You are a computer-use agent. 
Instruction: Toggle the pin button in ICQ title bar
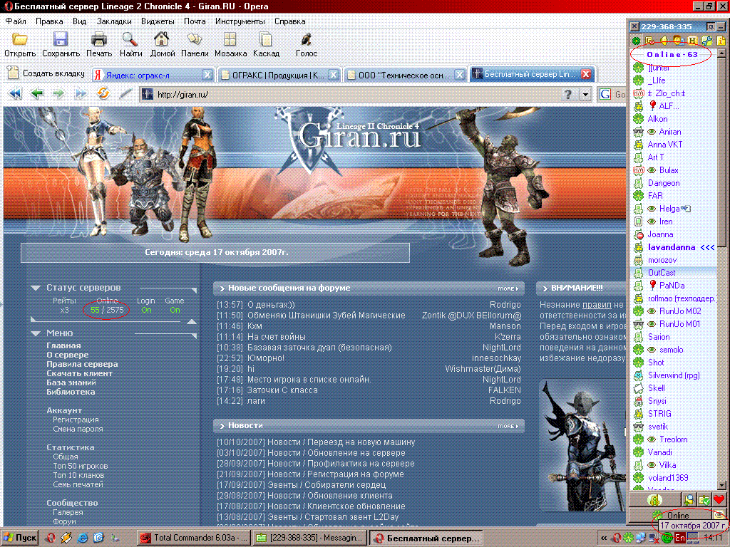pos(711,26)
